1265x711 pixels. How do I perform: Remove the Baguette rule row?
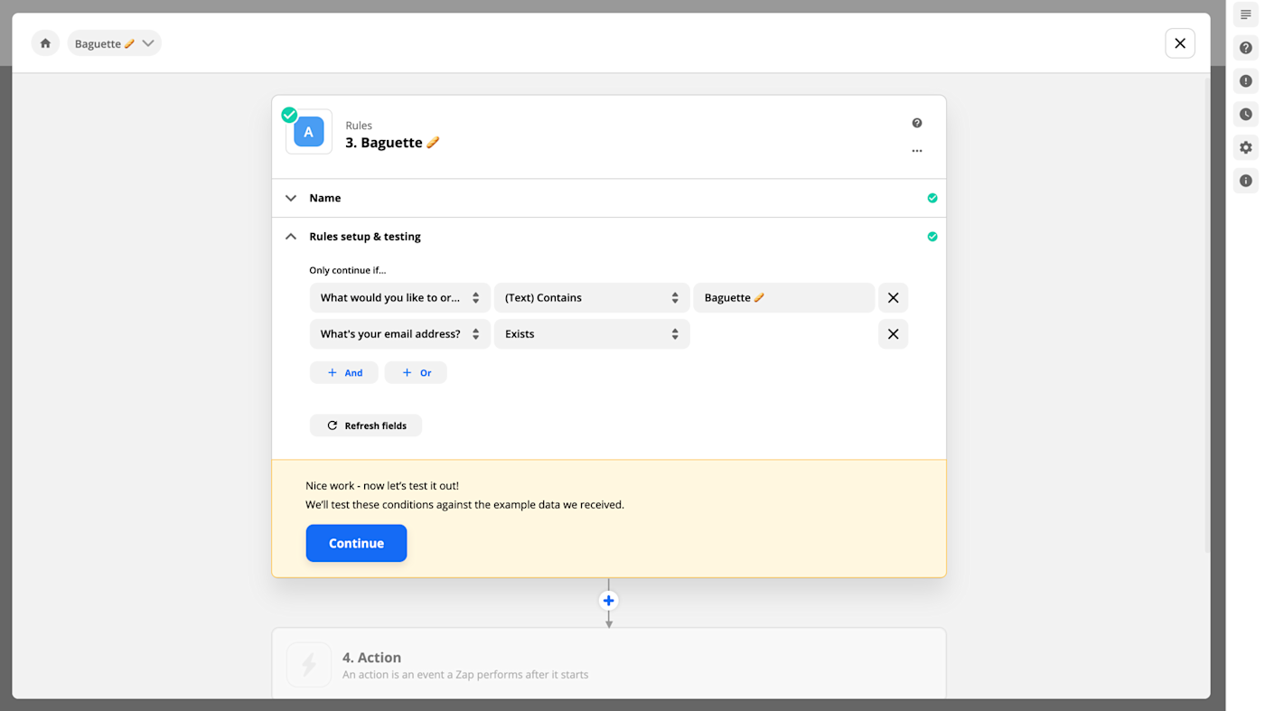tap(893, 298)
